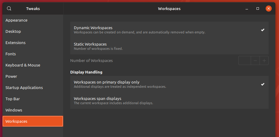
Task: Minimize the Tweaks window
Action: [x=246, y=9]
